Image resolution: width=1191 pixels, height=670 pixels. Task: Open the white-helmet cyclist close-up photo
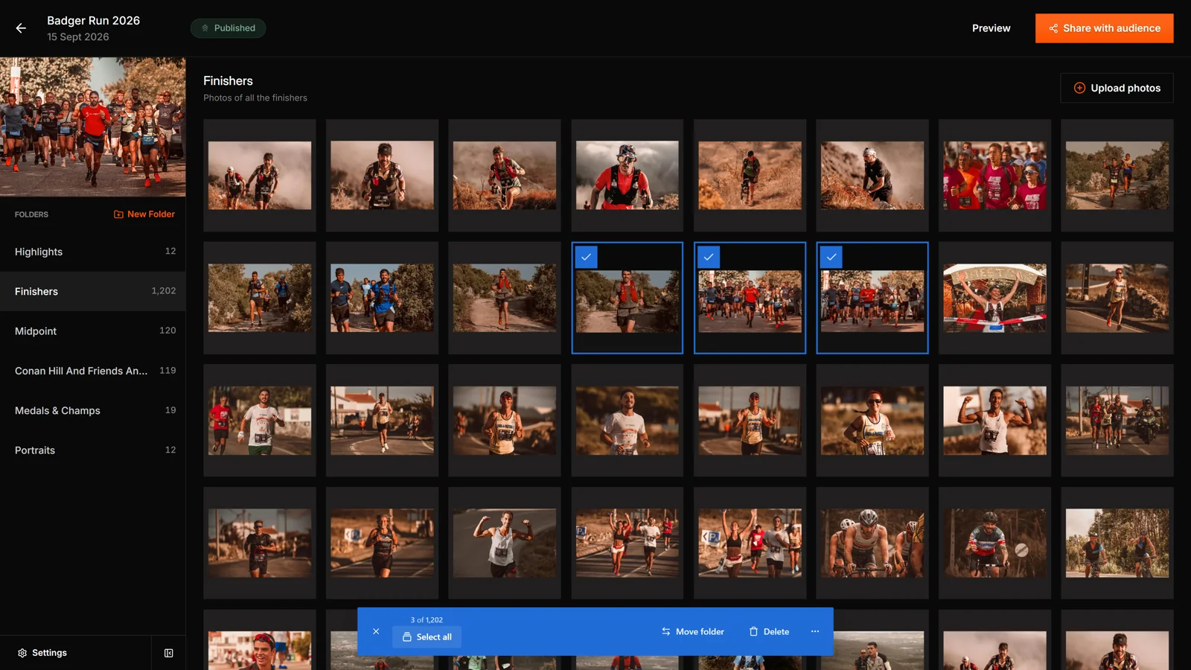point(872,543)
